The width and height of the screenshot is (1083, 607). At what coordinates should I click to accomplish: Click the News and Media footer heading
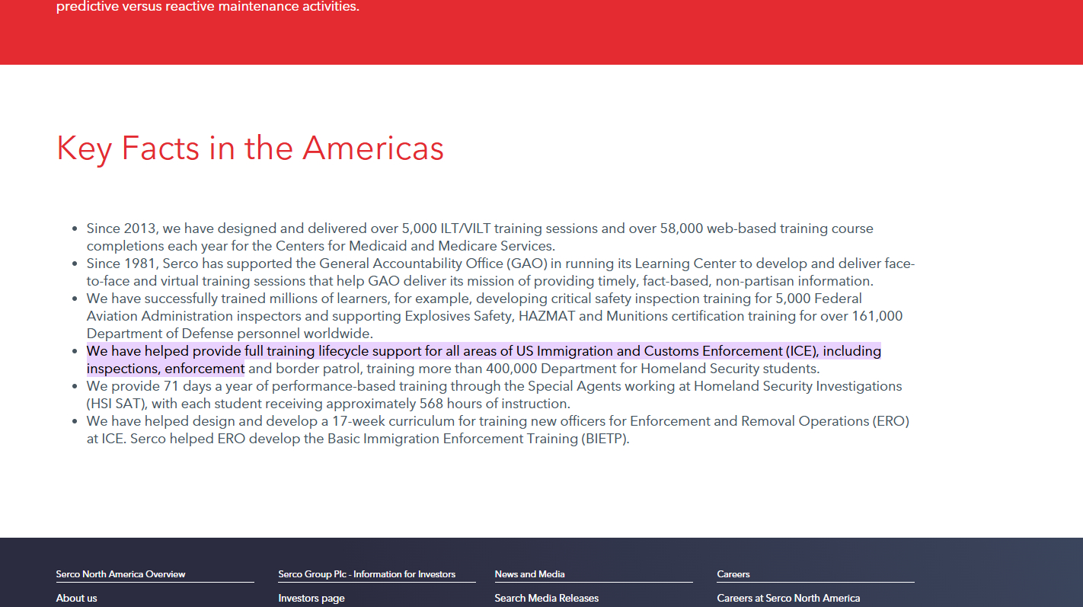click(x=529, y=574)
